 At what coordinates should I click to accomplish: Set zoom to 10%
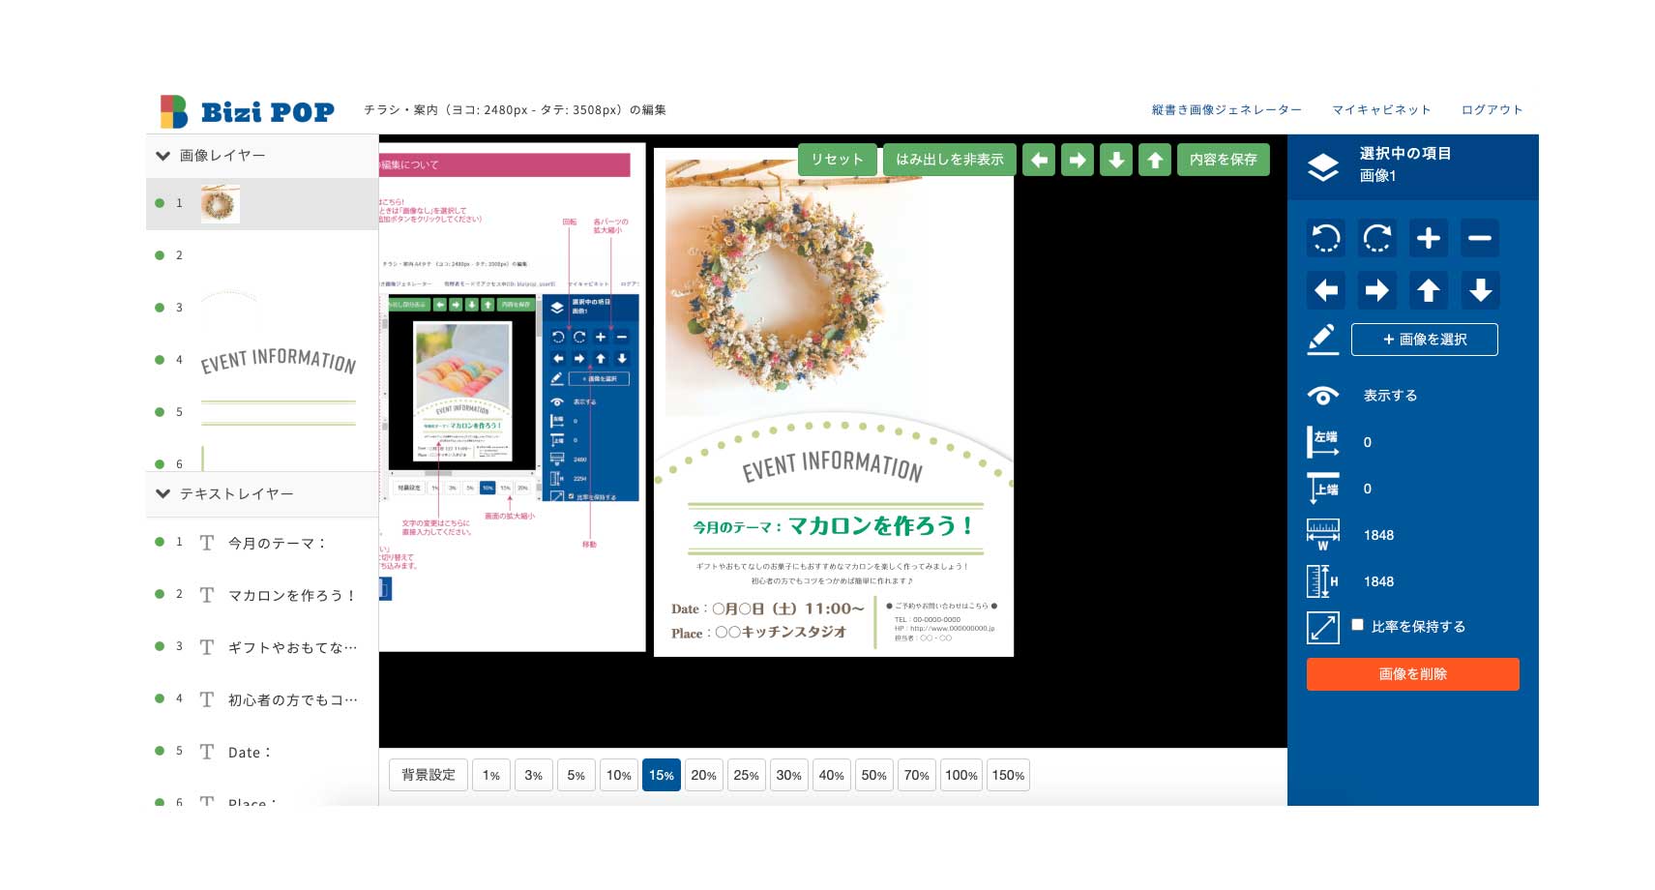tap(619, 775)
